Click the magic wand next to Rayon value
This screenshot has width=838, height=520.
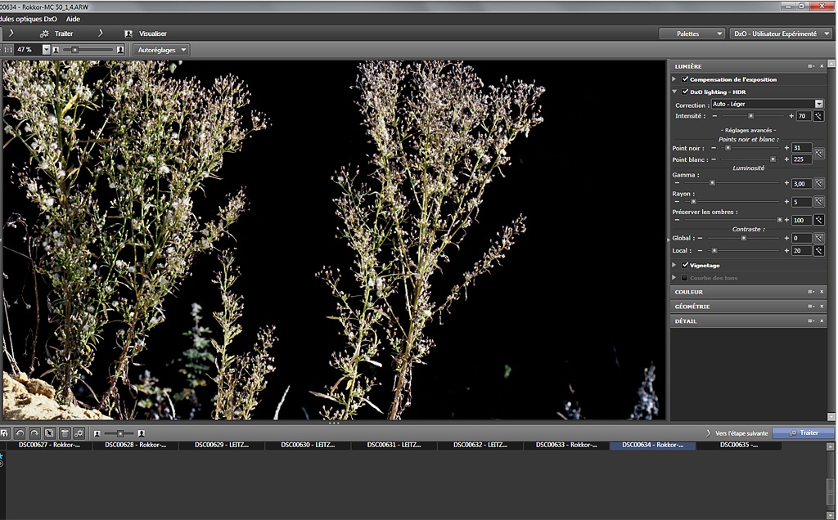818,202
